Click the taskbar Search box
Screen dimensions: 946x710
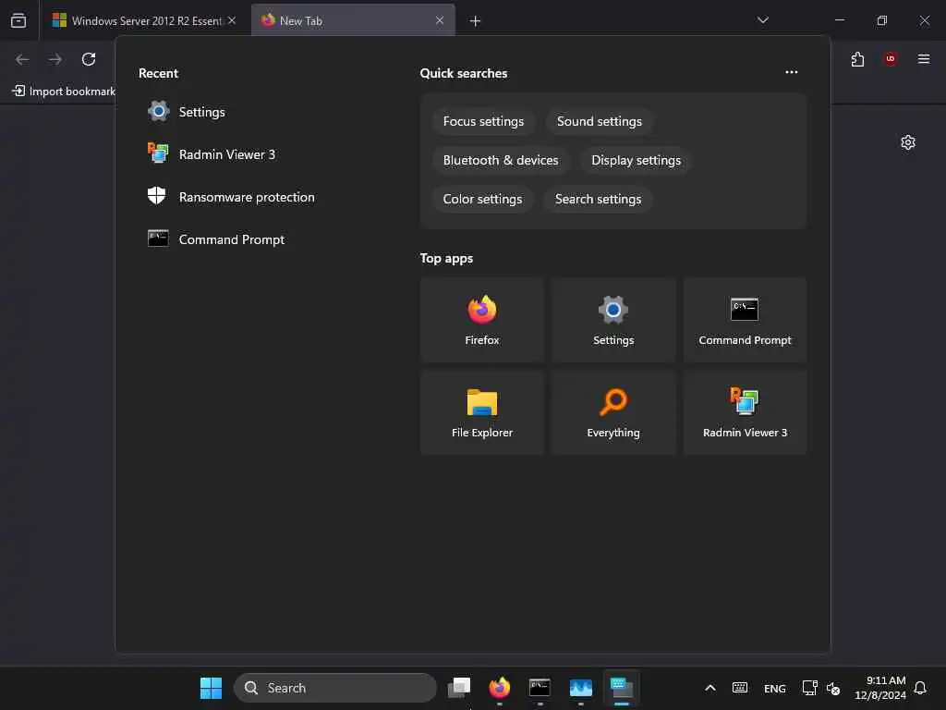[x=334, y=688]
